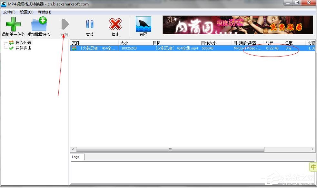Open the 文件(F) menu
Image resolution: width=317 pixels, height=188 pixels.
[9, 12]
